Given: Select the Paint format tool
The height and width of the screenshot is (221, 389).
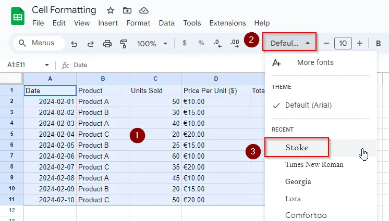Looking at the screenshot, I should click(x=124, y=44).
